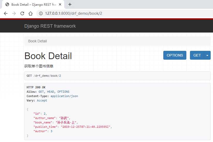
Task: Click the "GET /drf_demo/book/2" request line
Action: tap(44, 76)
